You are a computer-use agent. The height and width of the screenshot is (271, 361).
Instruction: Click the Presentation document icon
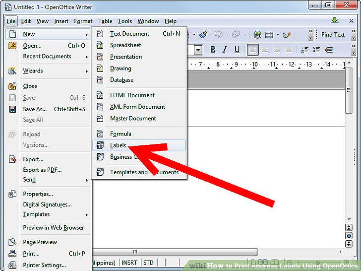(x=100, y=57)
